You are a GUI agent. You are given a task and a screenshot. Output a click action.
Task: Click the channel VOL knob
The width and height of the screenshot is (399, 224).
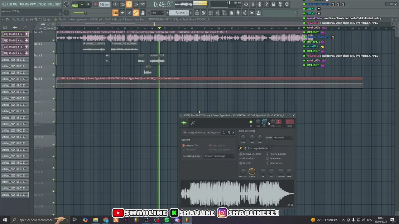tap(265, 122)
